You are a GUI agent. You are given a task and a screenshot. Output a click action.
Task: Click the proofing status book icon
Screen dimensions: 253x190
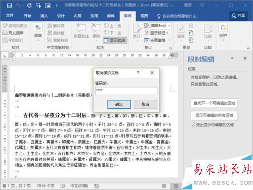pyautogui.click(x=63, y=186)
